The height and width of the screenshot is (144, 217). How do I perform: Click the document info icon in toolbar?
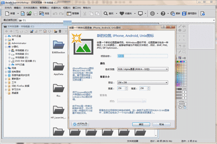point(203,14)
